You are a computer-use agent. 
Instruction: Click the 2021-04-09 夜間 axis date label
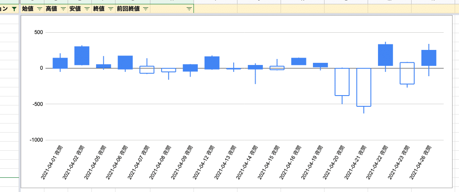point(182,161)
